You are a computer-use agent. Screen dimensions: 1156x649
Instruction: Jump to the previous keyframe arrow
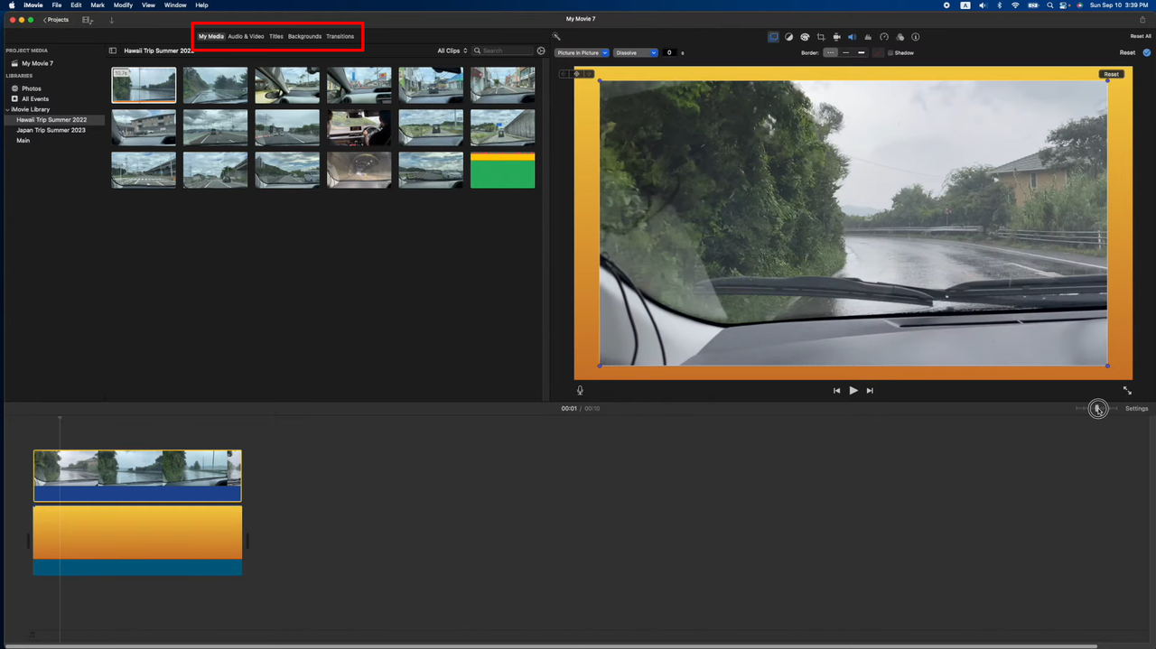(565, 74)
